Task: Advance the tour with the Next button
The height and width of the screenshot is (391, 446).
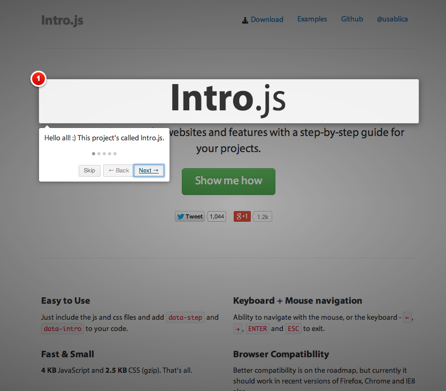Action: [148, 170]
